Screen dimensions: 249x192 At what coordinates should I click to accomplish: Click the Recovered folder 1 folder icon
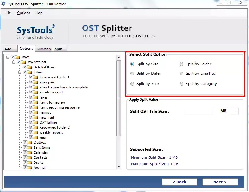point(35,77)
